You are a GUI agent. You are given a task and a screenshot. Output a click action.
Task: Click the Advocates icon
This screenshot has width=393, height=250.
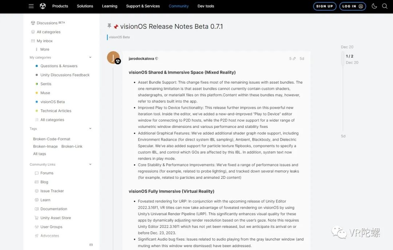coord(37,236)
